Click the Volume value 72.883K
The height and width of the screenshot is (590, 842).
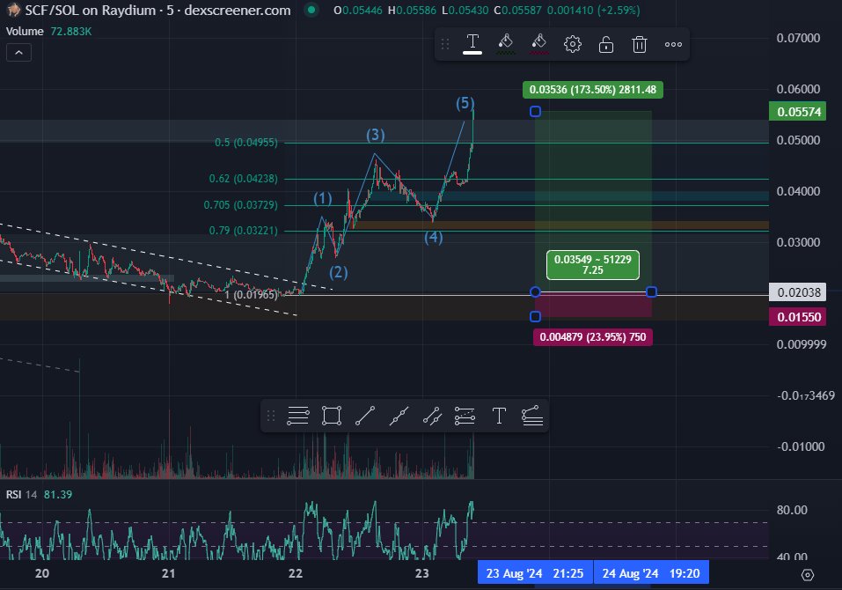point(71,31)
